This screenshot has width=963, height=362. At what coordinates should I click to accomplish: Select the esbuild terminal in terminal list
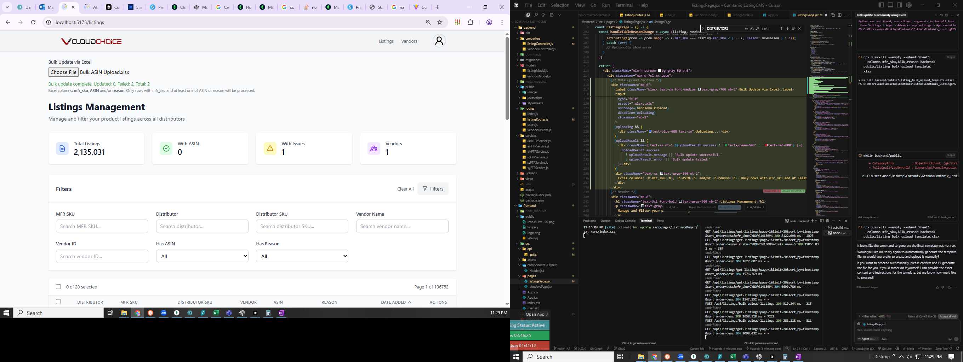pos(837,228)
